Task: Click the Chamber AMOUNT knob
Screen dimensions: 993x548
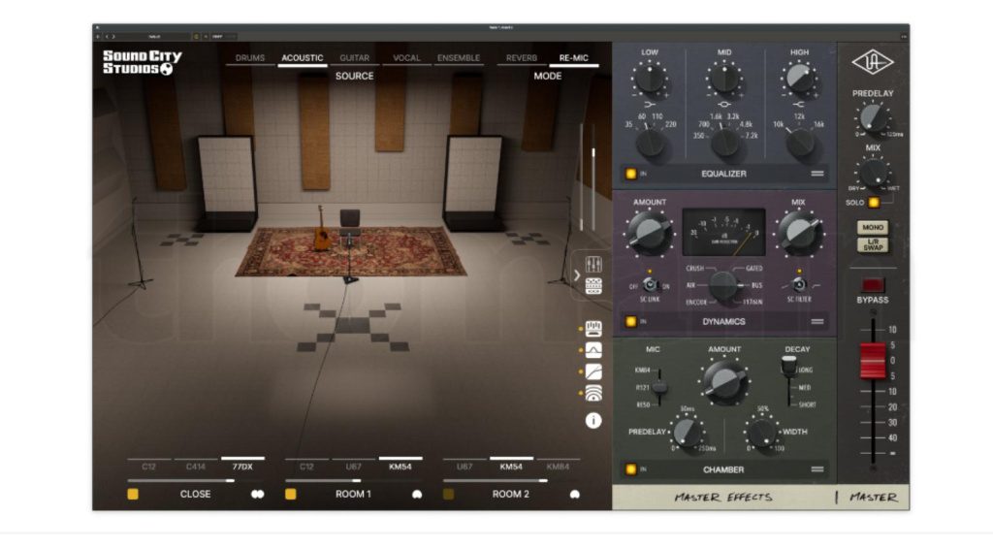Action: [x=724, y=380]
